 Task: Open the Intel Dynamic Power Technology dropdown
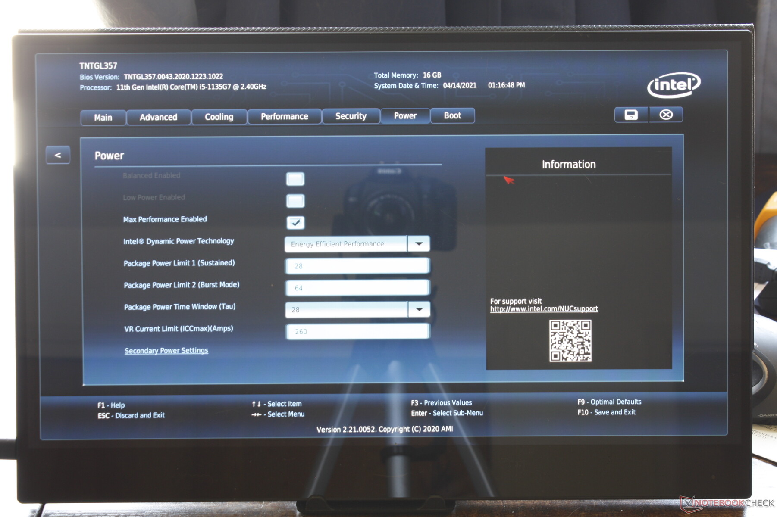[x=357, y=244]
